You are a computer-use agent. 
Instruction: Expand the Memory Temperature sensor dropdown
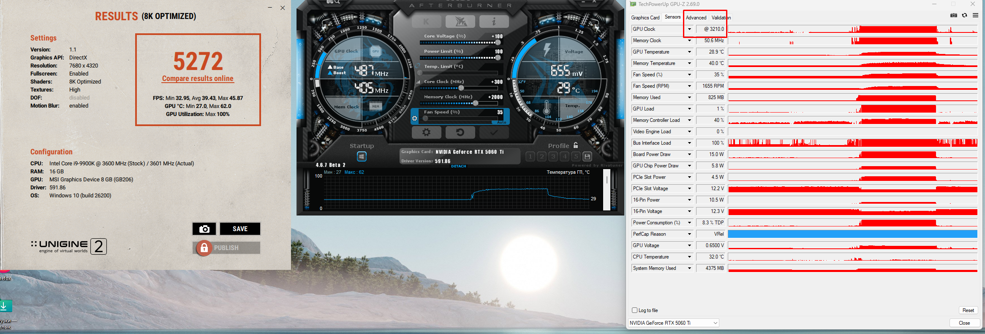[x=689, y=63]
